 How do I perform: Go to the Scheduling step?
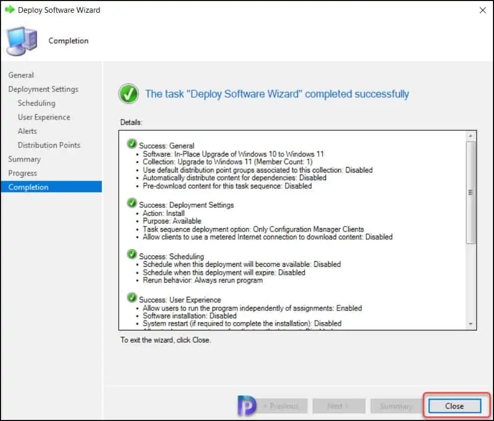(x=37, y=103)
